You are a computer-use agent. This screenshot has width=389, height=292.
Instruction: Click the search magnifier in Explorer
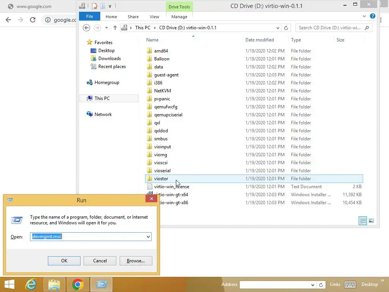[x=367, y=28]
